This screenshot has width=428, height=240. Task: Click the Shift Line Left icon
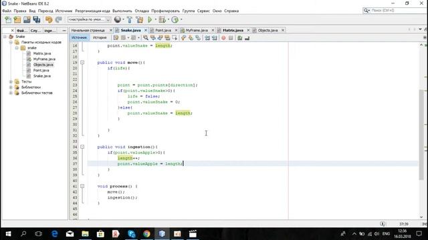tap(207, 38)
